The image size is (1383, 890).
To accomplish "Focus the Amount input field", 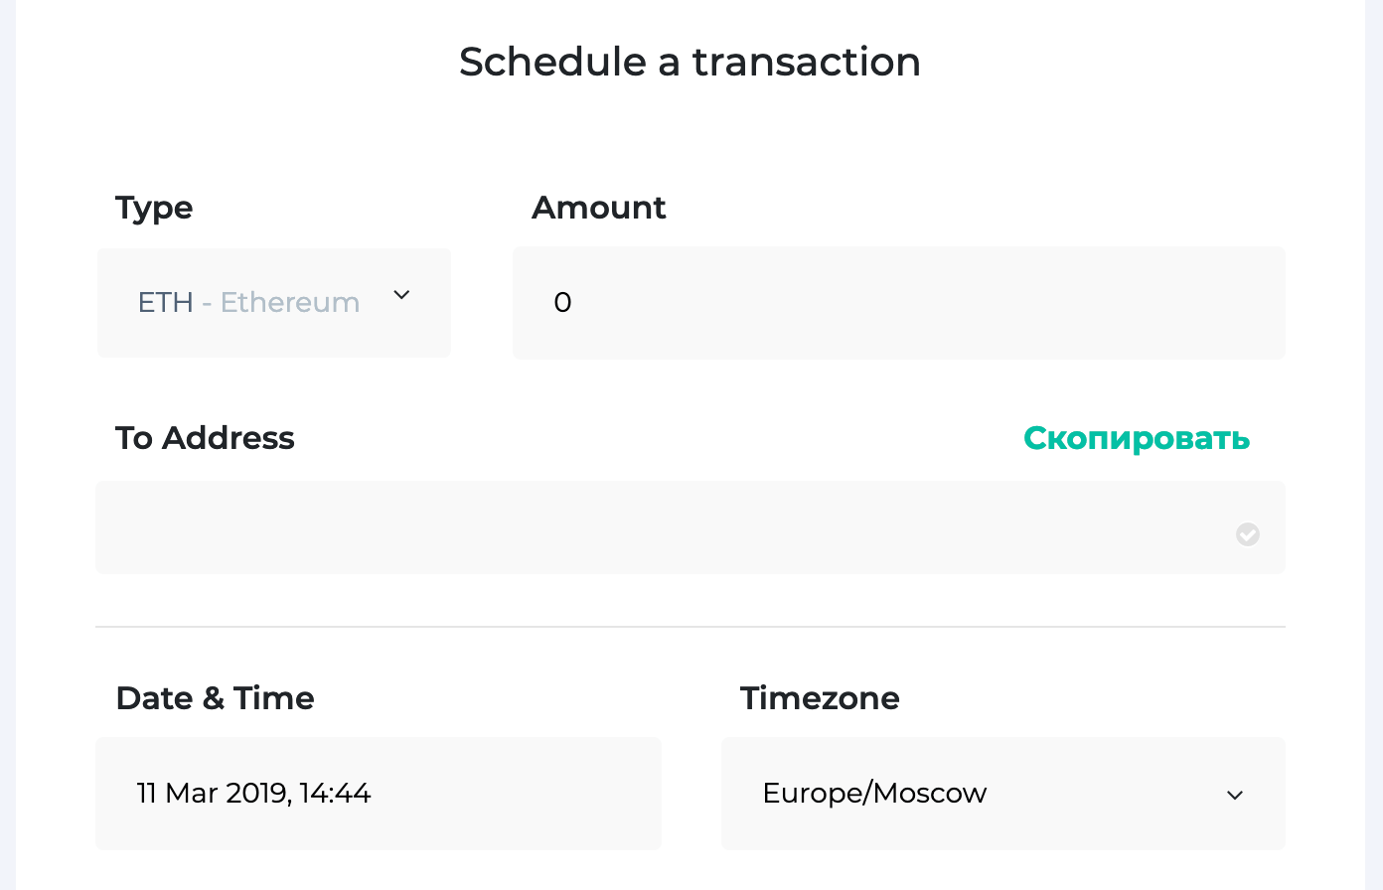I will 899,303.
